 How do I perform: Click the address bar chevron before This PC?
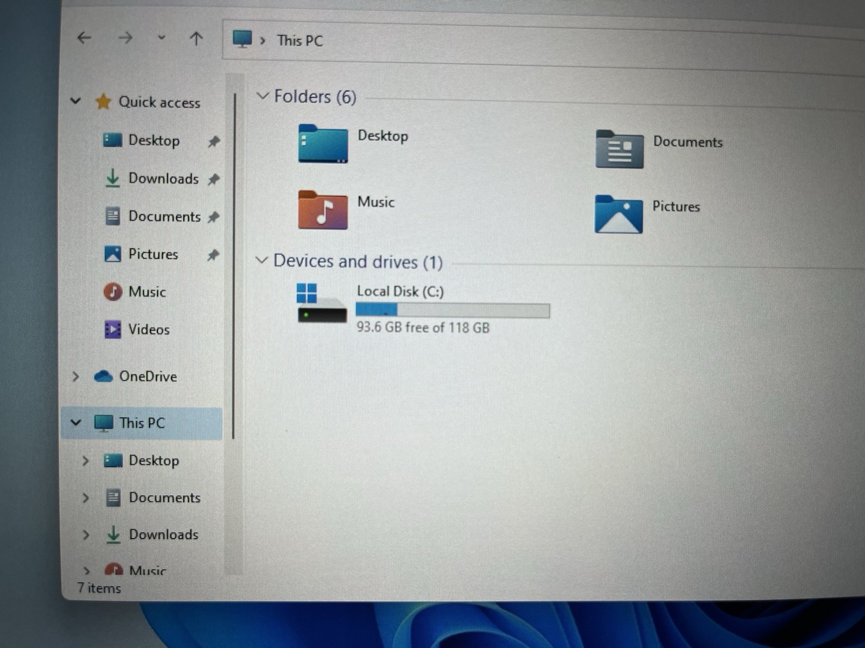coord(263,40)
